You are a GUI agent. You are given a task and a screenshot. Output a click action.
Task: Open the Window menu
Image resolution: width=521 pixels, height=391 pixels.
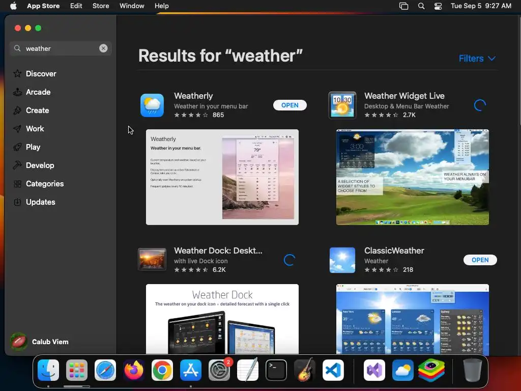pyautogui.click(x=132, y=6)
